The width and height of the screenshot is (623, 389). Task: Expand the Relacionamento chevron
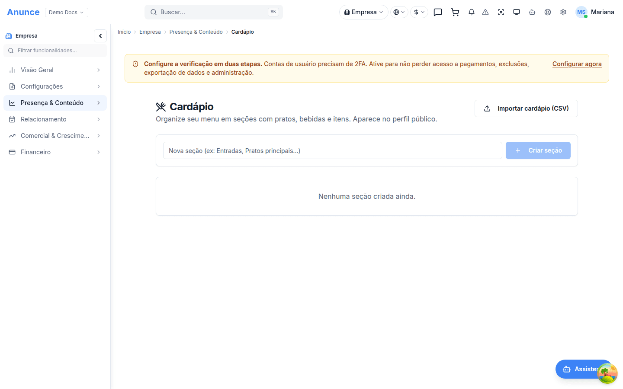(99, 119)
